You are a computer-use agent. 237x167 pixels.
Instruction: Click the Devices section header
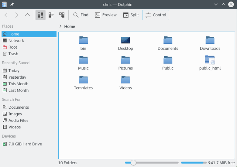[x=9, y=136]
